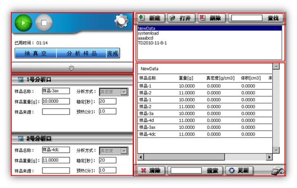Toggle the 1号分析口 checkbox
This screenshot has width=297, height=188.
point(21,79)
